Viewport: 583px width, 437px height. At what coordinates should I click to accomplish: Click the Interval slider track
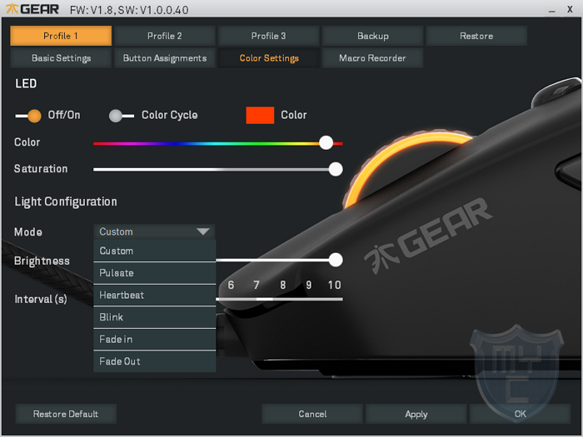click(279, 299)
